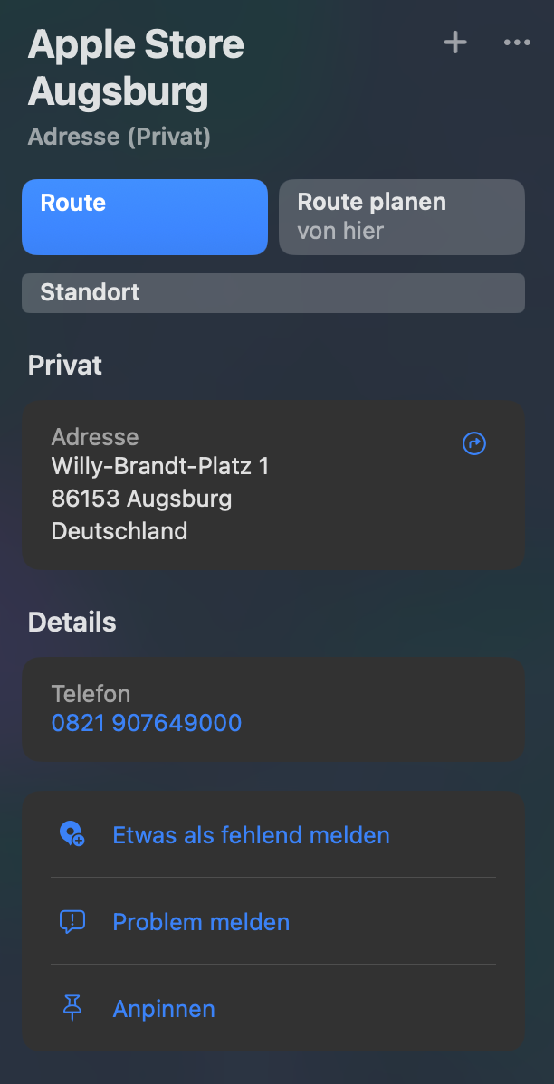Screen dimensions: 554x1084
Task: Call the phone number 0821 907649000
Action: pos(147,723)
